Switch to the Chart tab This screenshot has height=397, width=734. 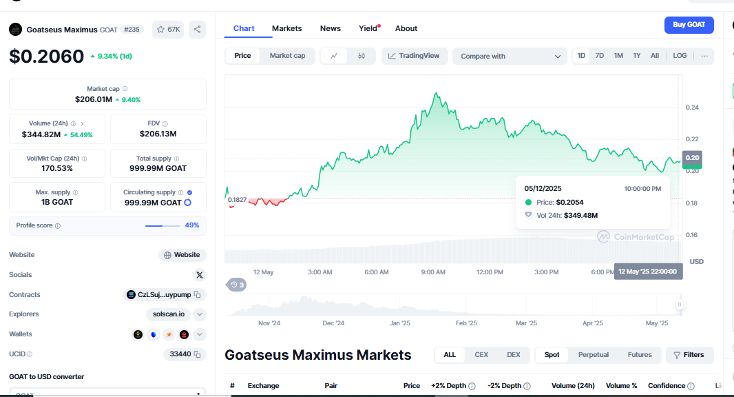[x=244, y=28]
